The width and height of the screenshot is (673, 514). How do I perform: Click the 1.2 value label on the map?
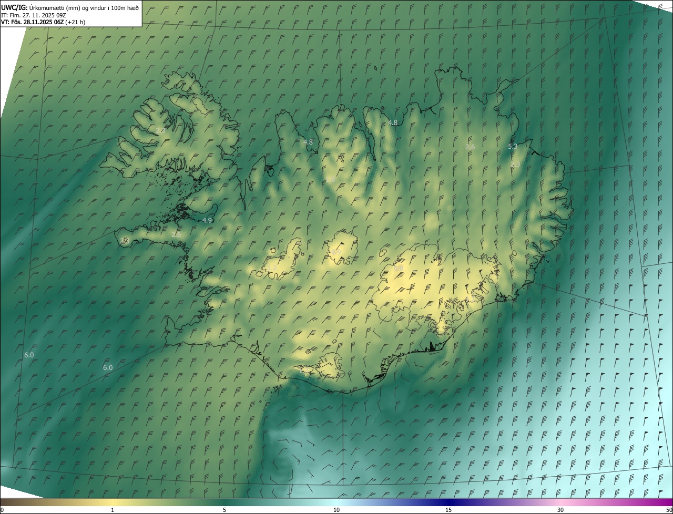pos(272,268)
